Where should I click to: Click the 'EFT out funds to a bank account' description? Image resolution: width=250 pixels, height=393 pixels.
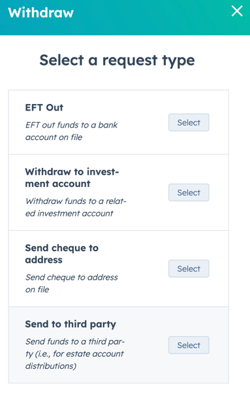[x=71, y=131]
